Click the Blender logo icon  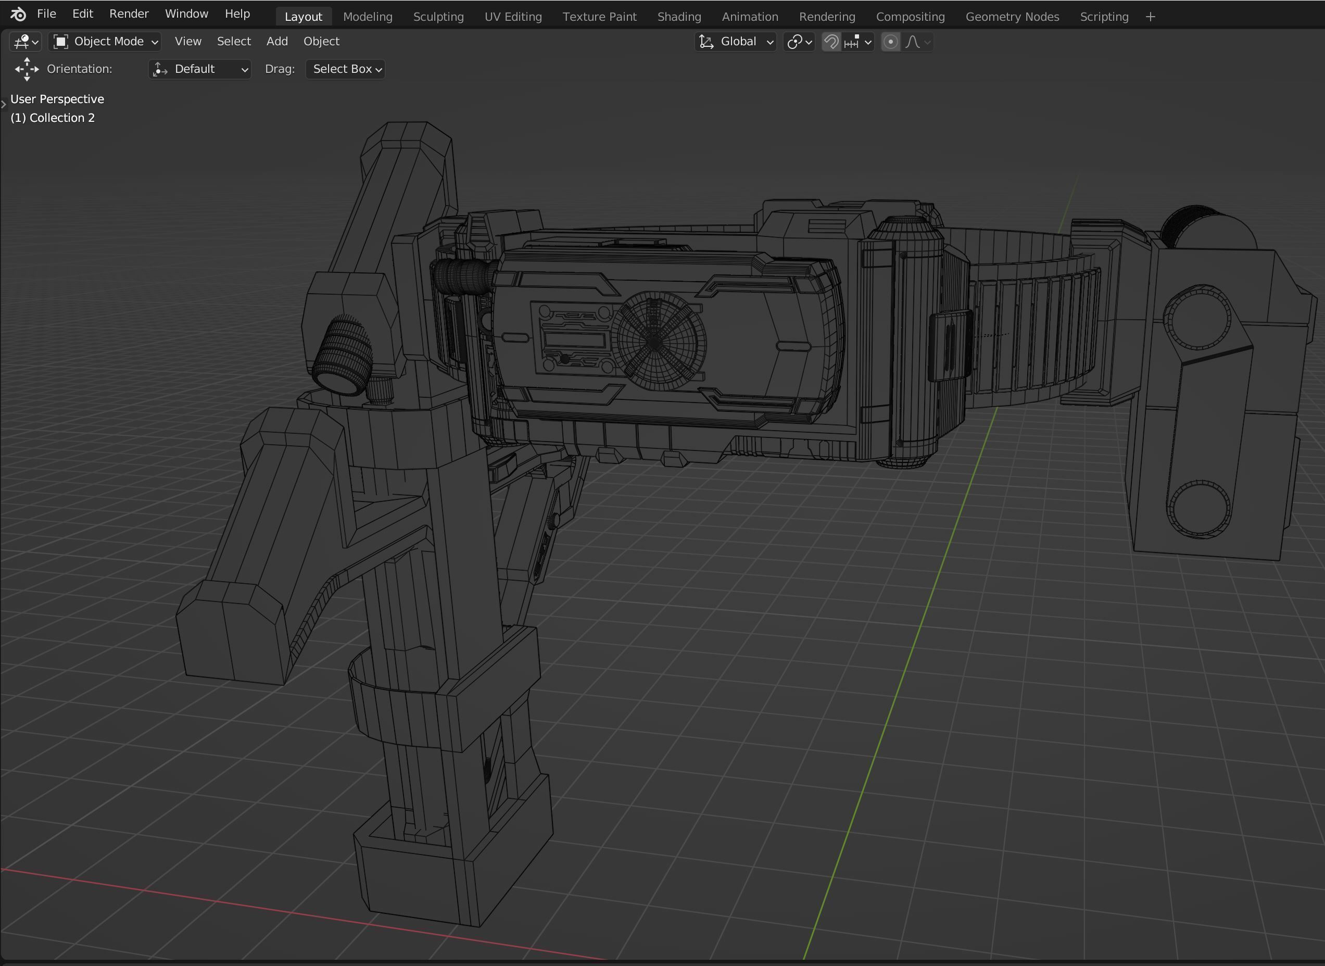(x=18, y=14)
